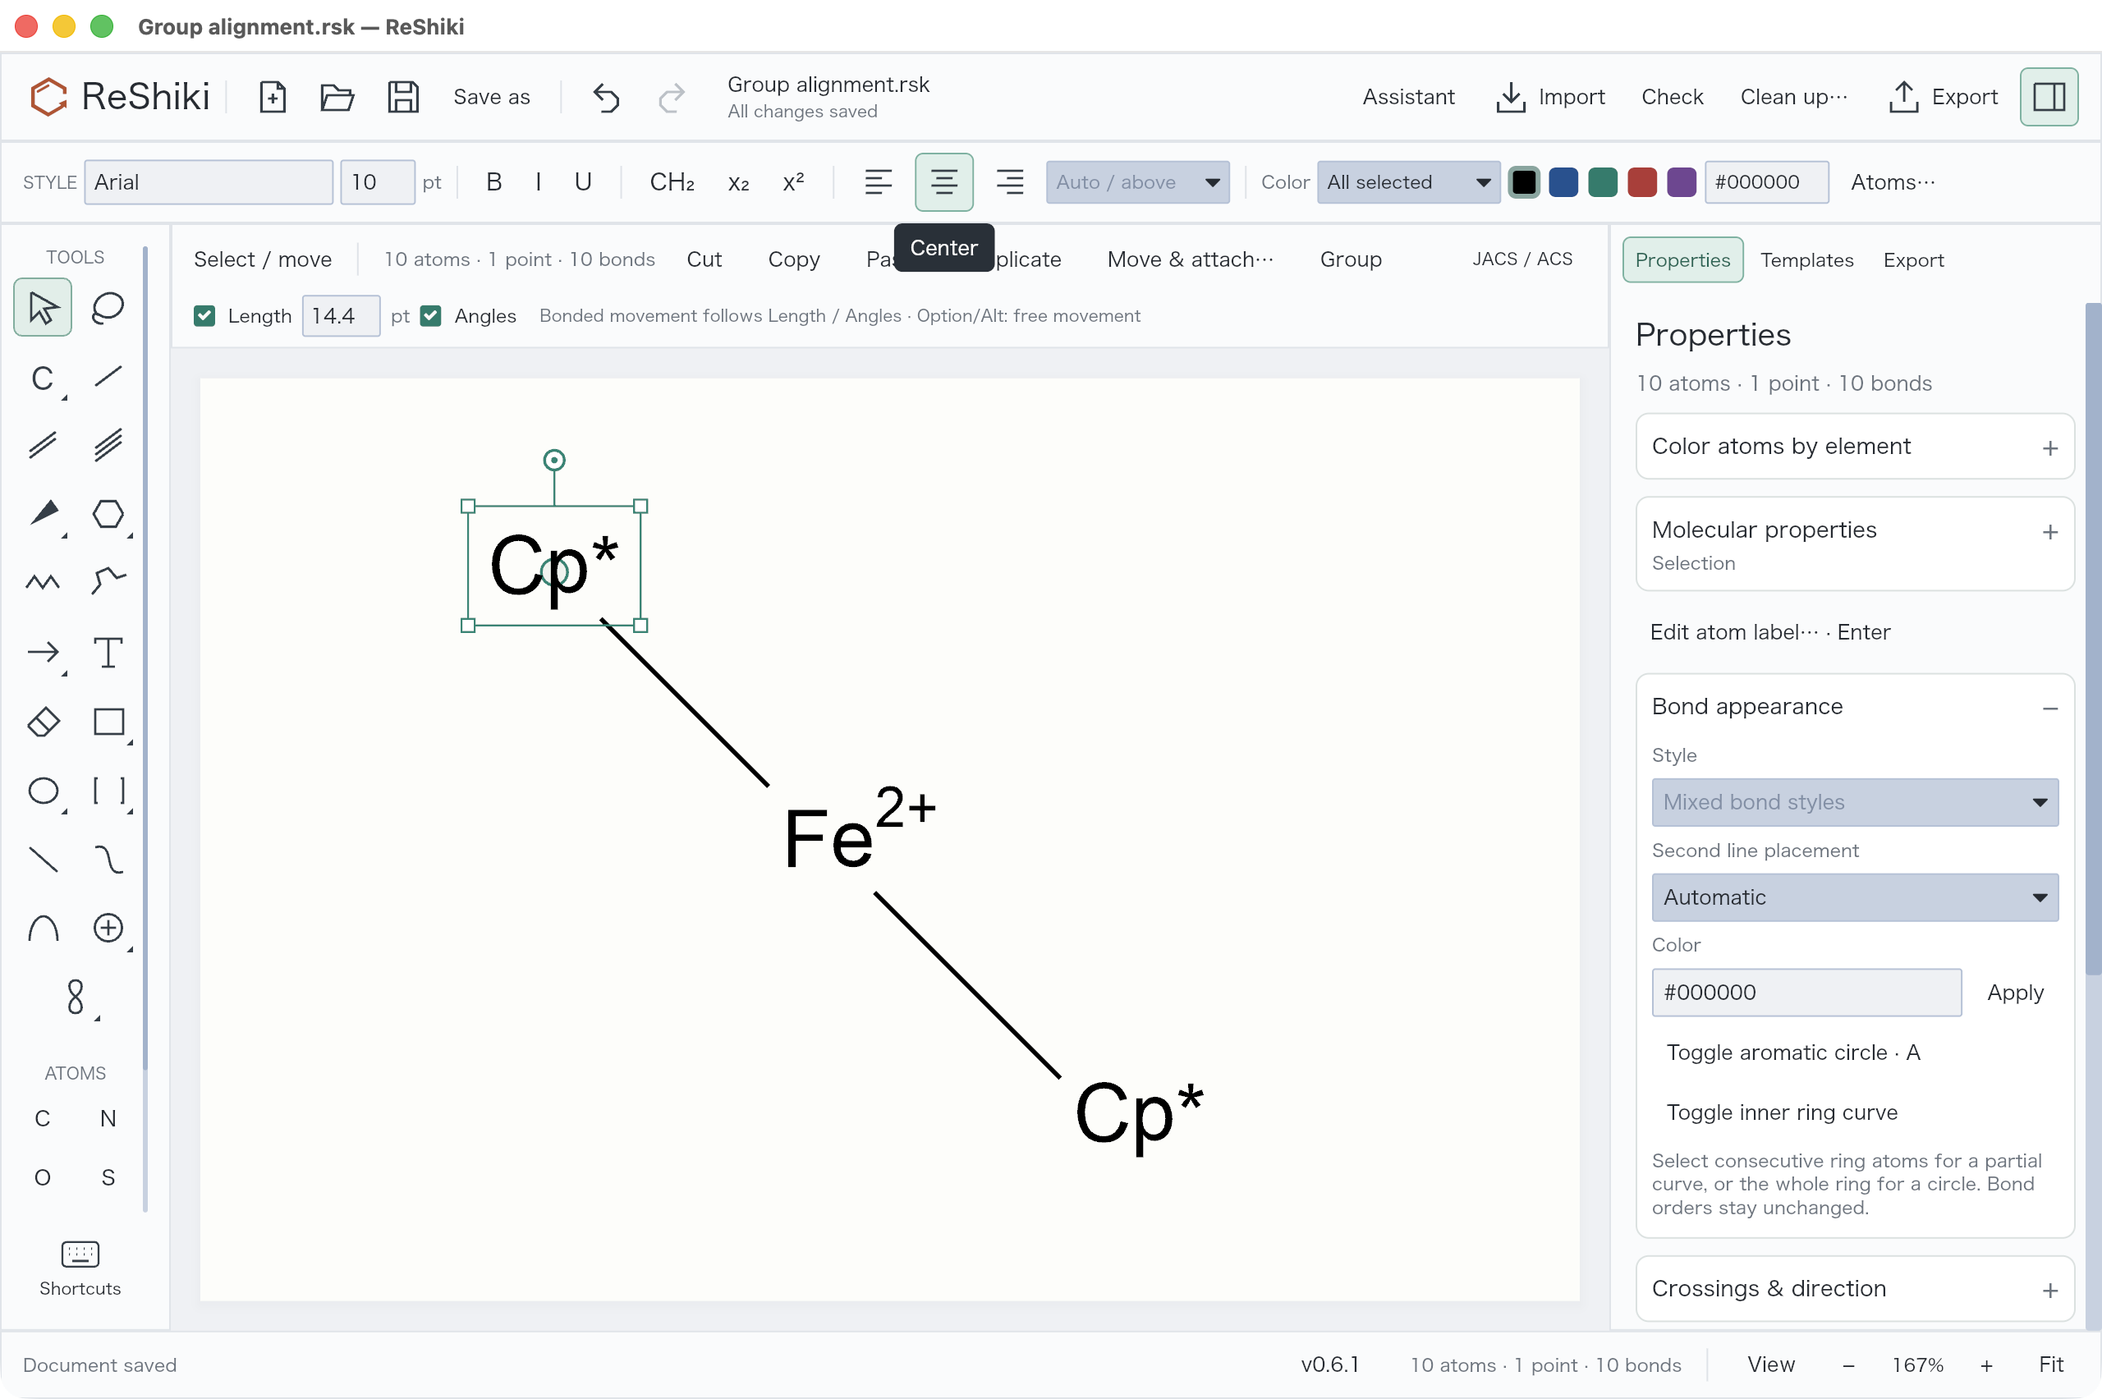Toggle italic formatting
This screenshot has height=1399, width=2102.
click(x=538, y=182)
